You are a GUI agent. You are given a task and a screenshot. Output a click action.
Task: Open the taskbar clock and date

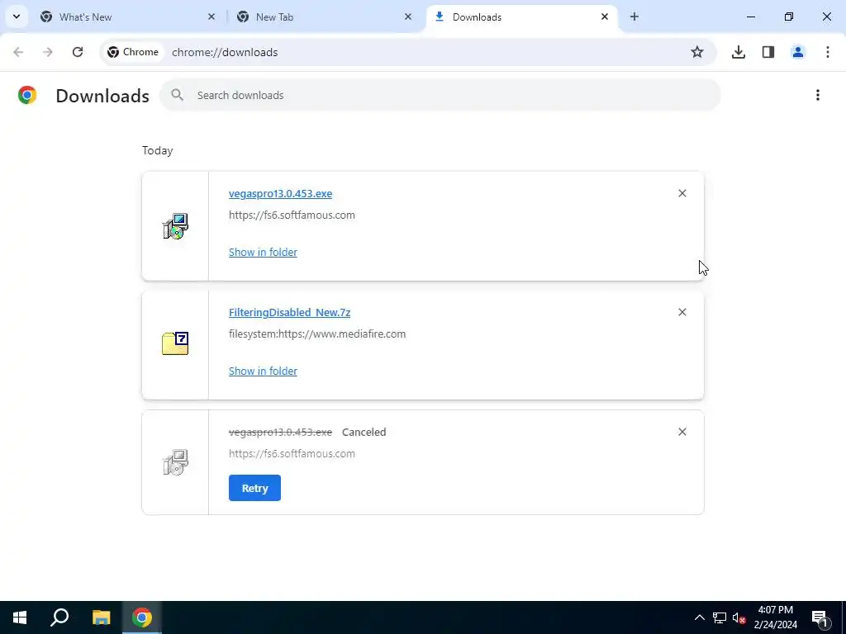pyautogui.click(x=775, y=617)
